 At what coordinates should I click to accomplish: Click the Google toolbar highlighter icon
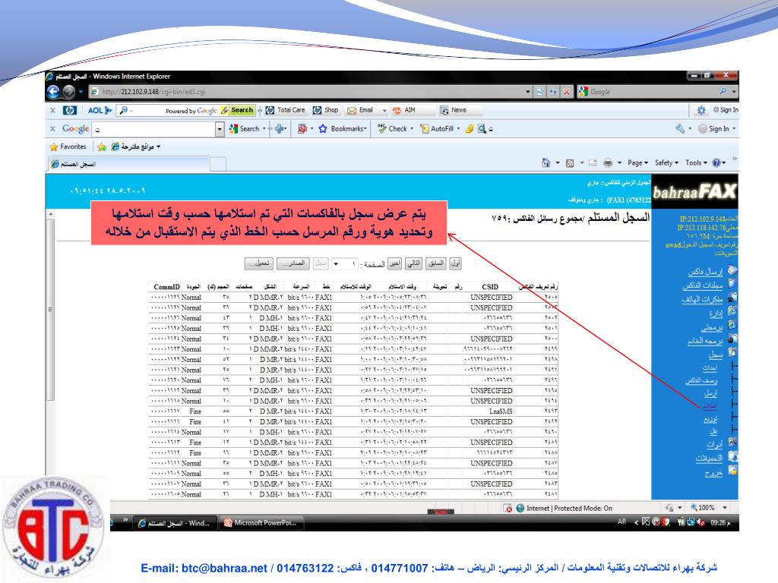[x=469, y=129]
